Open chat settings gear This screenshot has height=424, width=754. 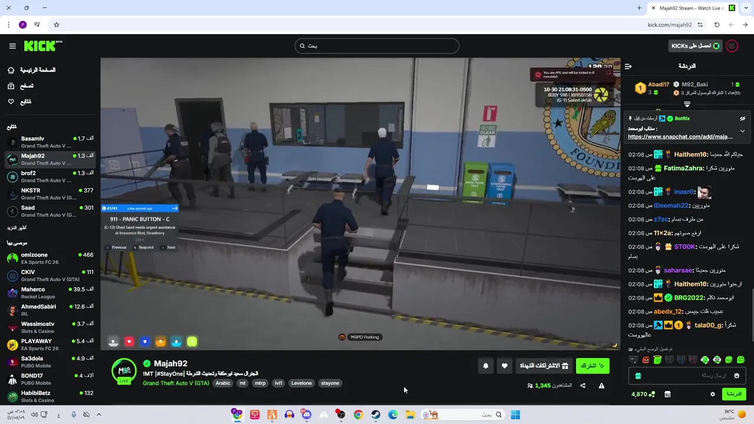pos(712,394)
